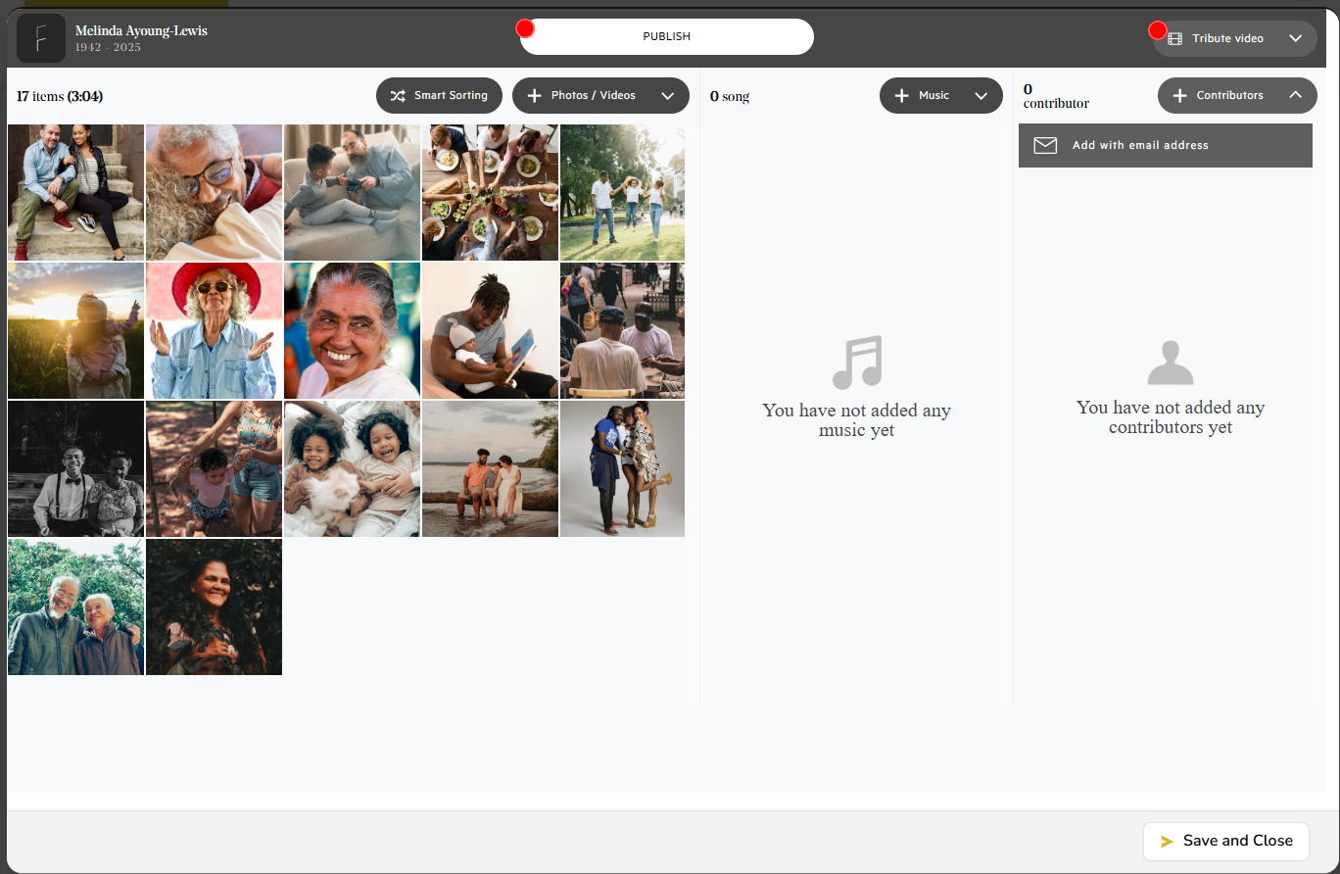
Task: Click the plus icon on Contributors button
Action: 1179,96
